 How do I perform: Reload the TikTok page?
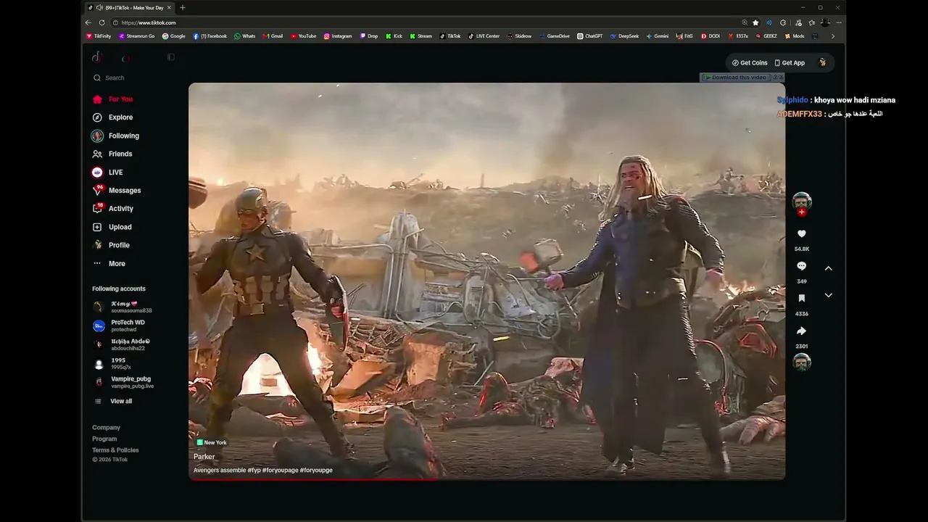(x=102, y=22)
